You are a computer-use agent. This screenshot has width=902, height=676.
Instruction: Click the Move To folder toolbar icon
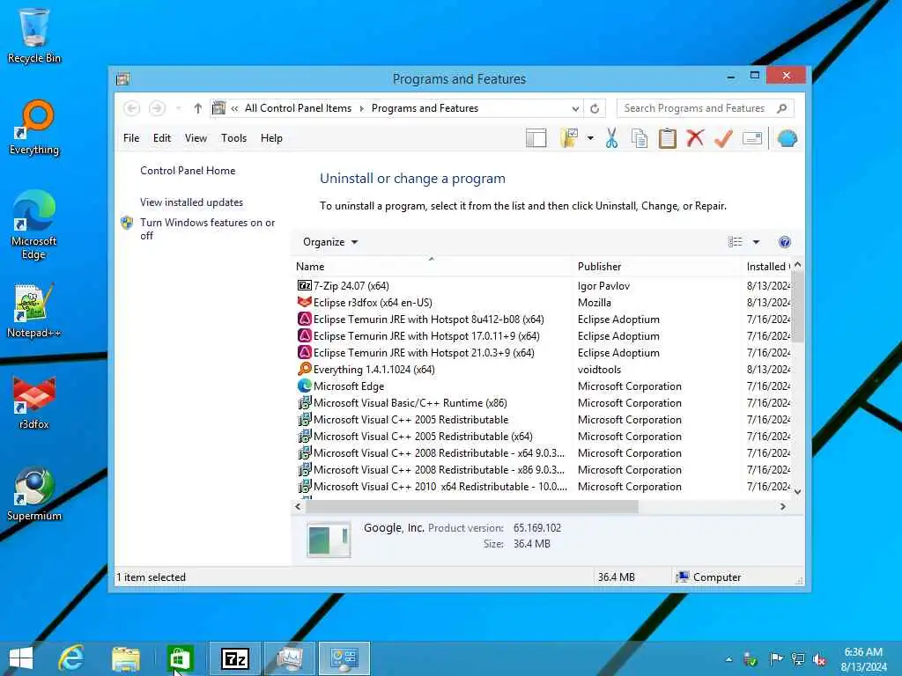569,138
